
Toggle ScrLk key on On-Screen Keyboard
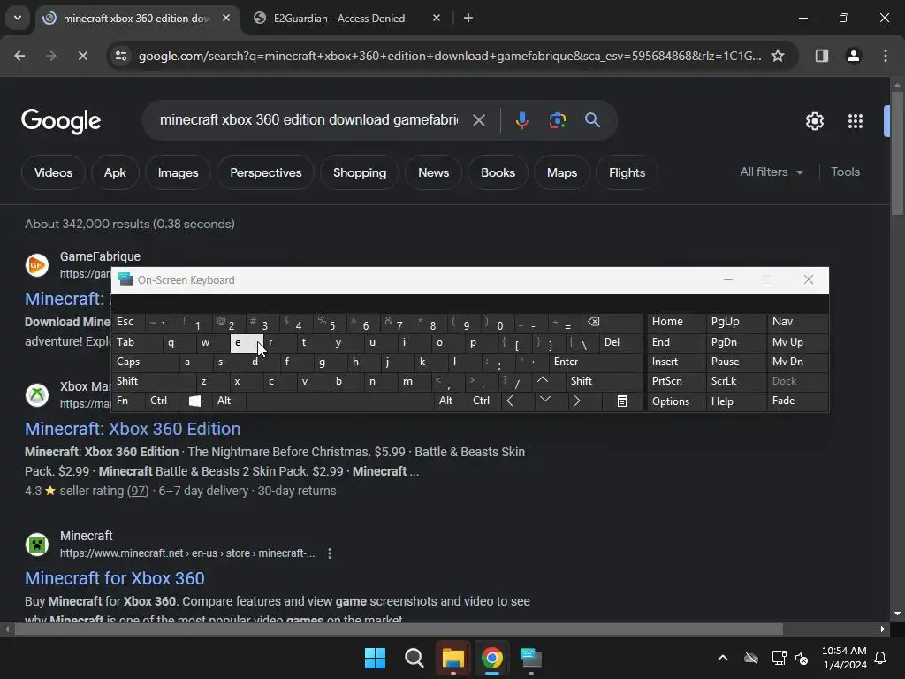click(735, 381)
